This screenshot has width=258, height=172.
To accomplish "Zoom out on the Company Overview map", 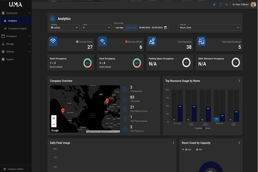I will point(54,124).
